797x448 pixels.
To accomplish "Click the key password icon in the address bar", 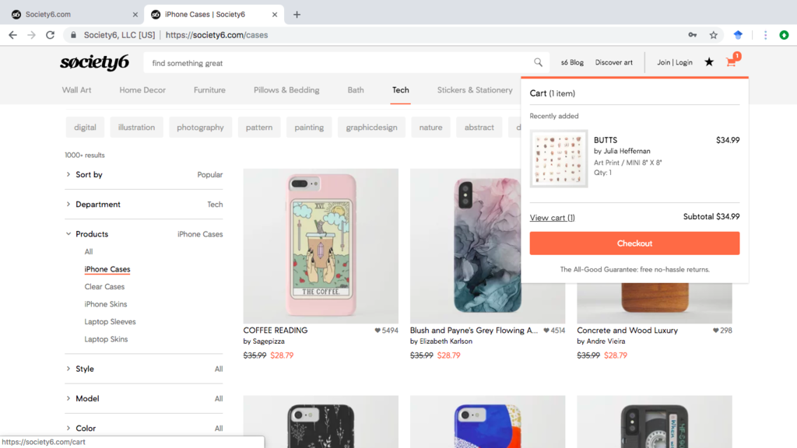I will [x=692, y=35].
